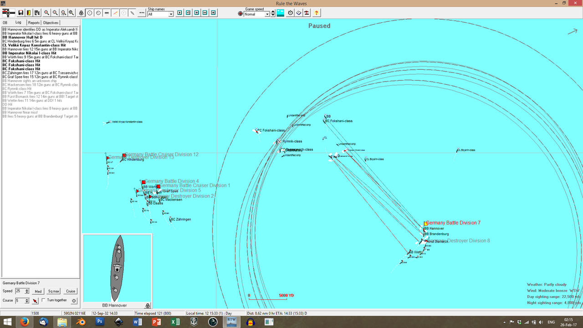Click the clock time icon
Screen dimensions: 583x328
[290, 13]
